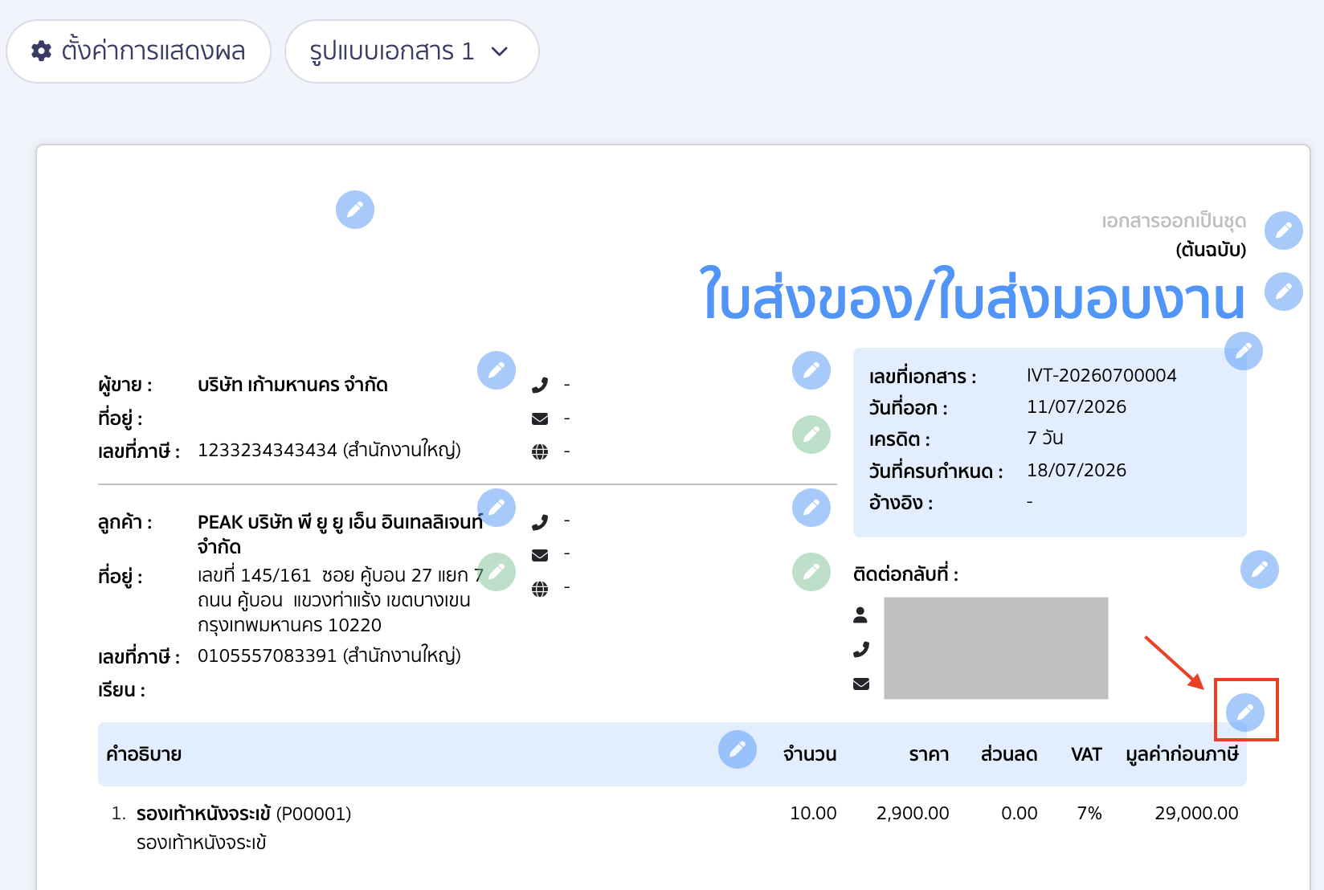Screen dimensions: 1324x890
Task: Click the seller email envelope icon
Action: point(540,418)
